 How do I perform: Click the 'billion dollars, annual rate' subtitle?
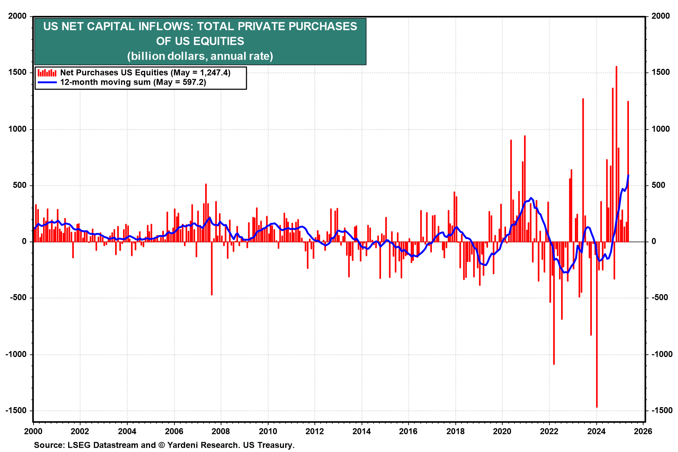200,56
